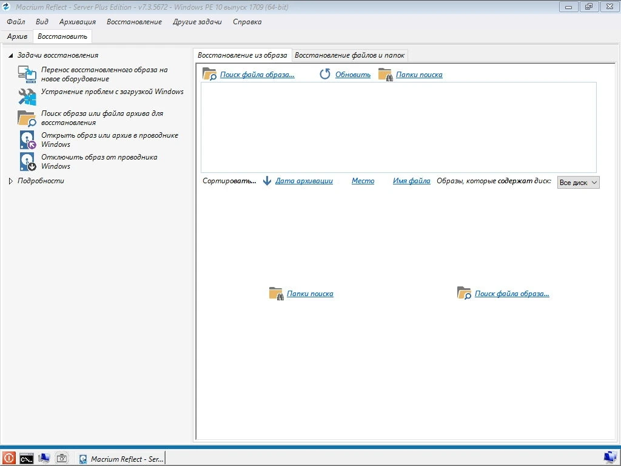Click the top 'Поиск файла образа...' link
The image size is (621, 466).
pos(257,75)
